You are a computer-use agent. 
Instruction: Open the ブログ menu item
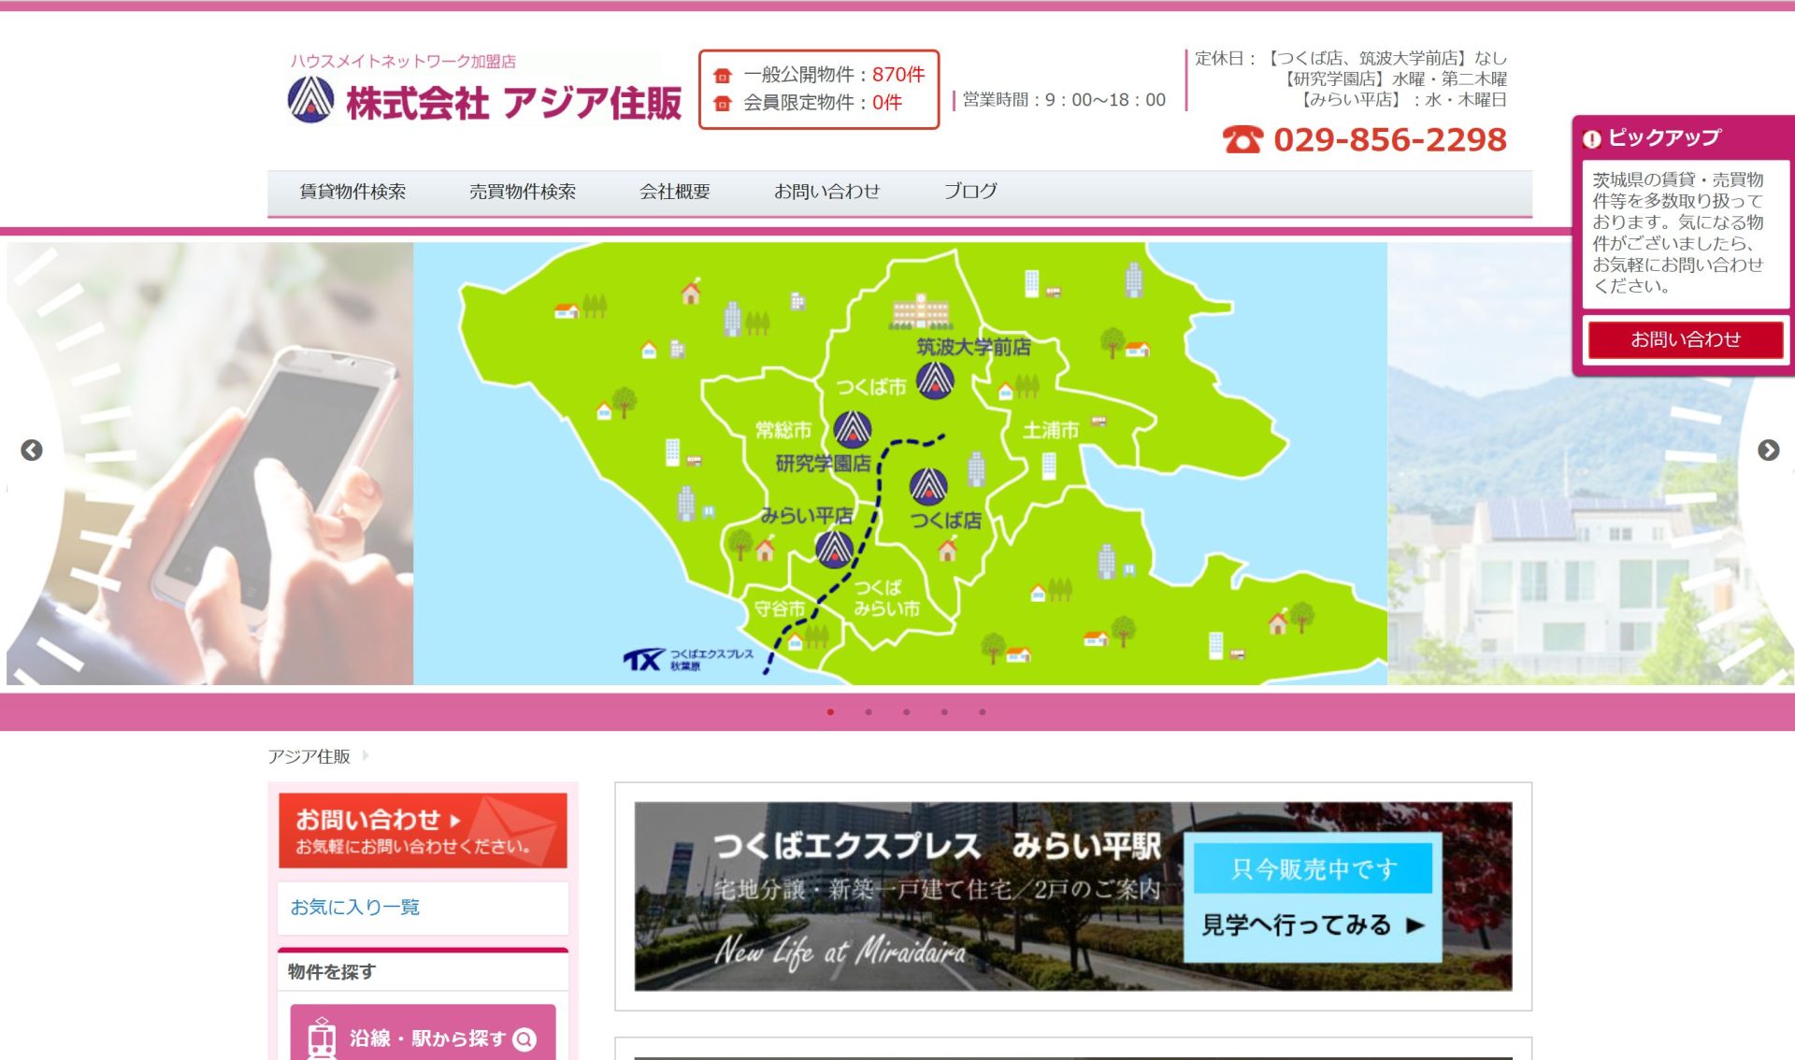(x=970, y=192)
